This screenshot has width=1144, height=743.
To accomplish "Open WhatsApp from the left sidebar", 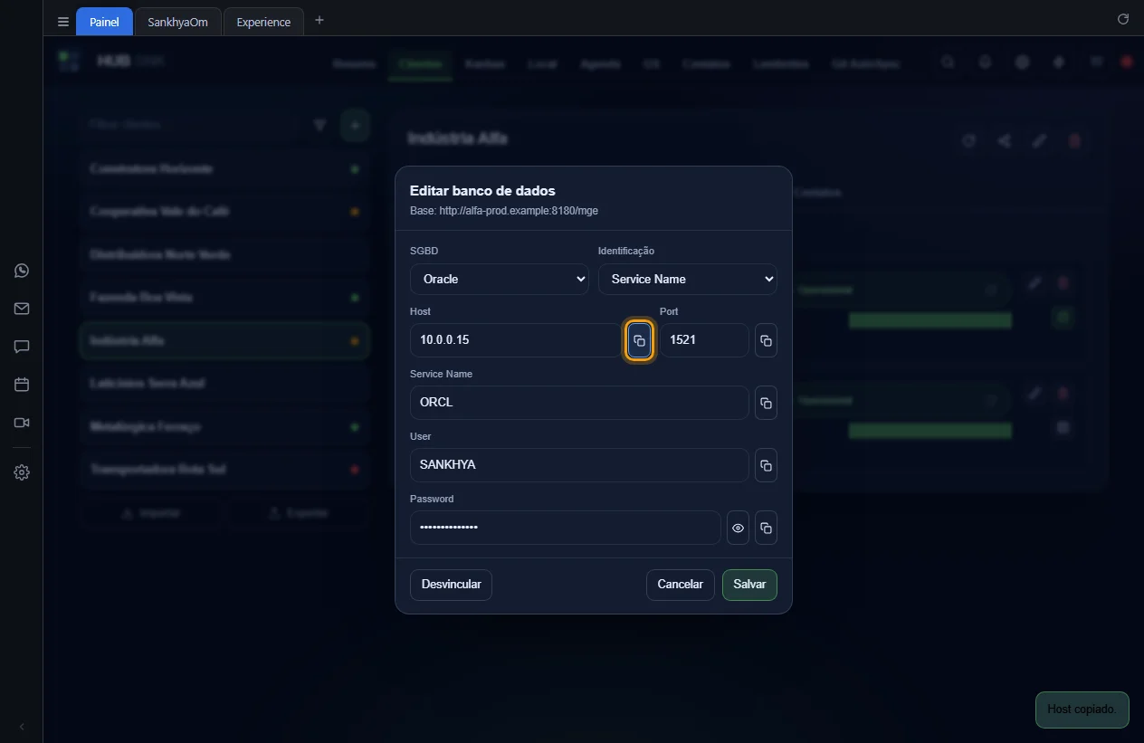I will coord(22,271).
